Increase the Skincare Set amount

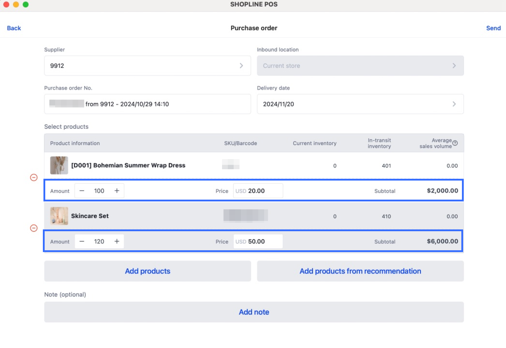(x=117, y=242)
